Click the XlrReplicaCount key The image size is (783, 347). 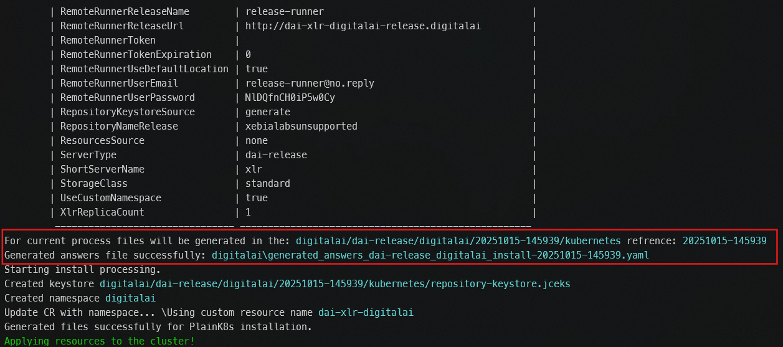coord(102,212)
